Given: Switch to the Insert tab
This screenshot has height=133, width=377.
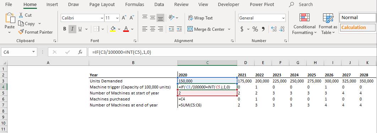Looking at the screenshot, I should pos(52,4).
